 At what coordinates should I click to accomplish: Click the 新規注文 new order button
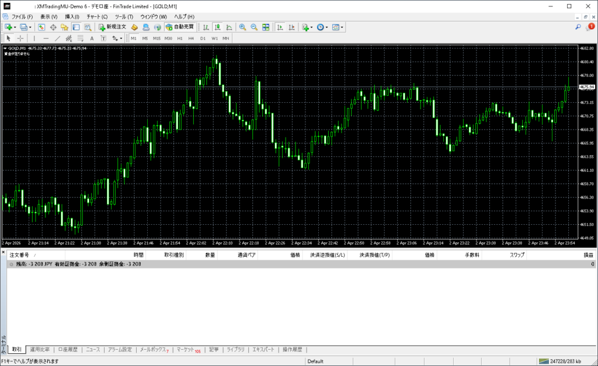(112, 27)
